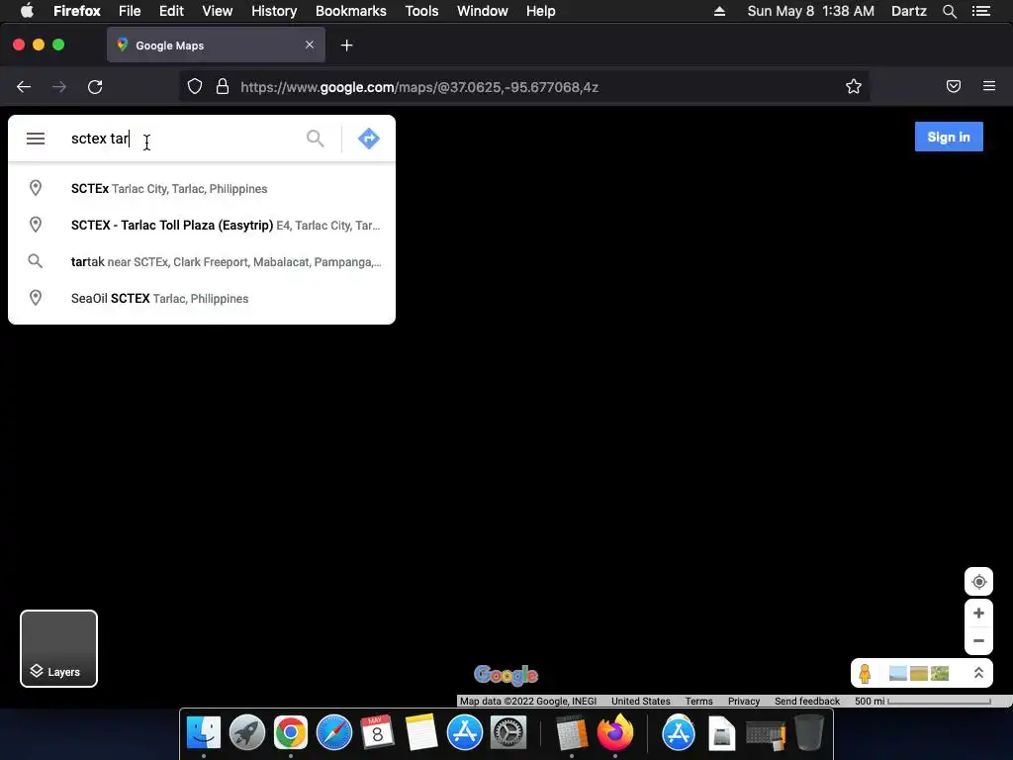Choose 'tartak near SCTEx' search suggestion
The width and height of the screenshot is (1013, 760).
click(x=202, y=261)
